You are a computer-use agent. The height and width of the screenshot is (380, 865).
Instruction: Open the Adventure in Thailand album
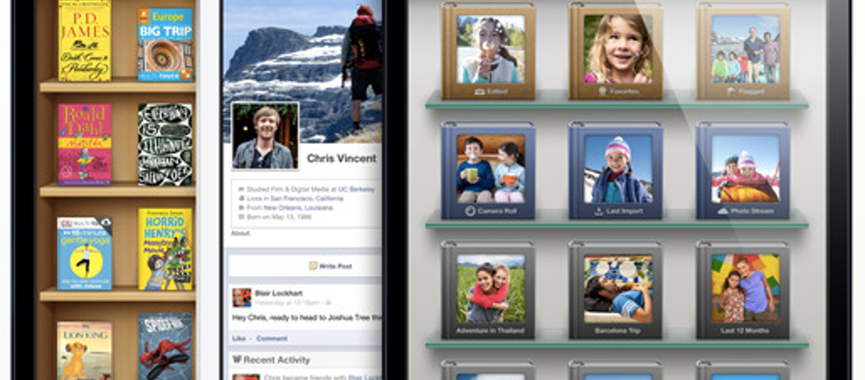[x=488, y=290]
